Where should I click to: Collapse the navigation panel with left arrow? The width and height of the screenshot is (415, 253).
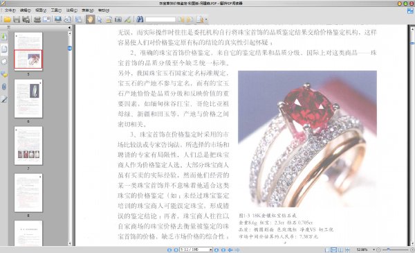69,27
